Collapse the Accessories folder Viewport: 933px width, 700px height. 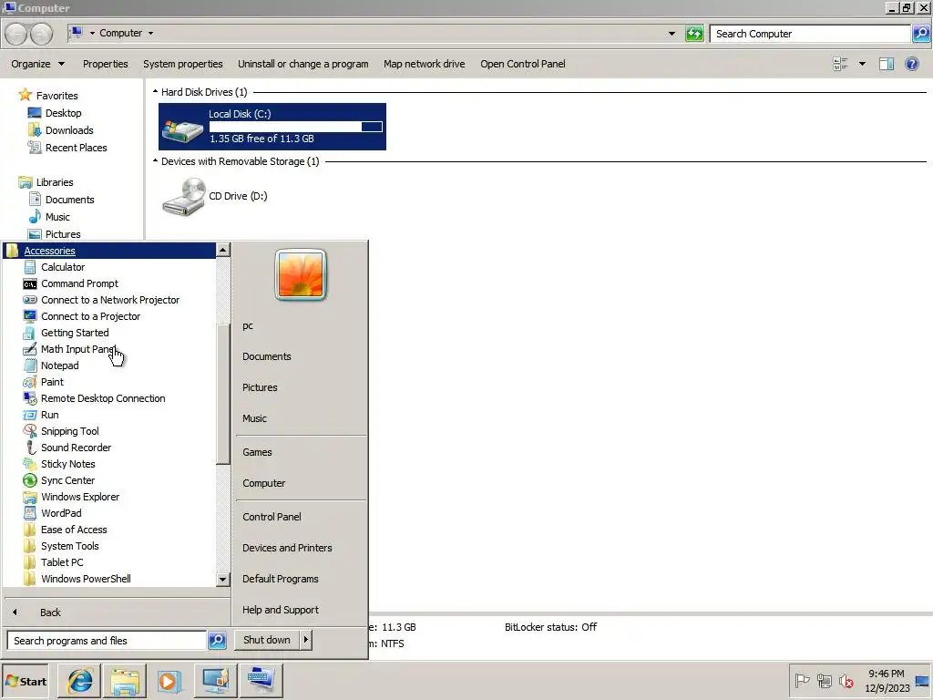49,252
